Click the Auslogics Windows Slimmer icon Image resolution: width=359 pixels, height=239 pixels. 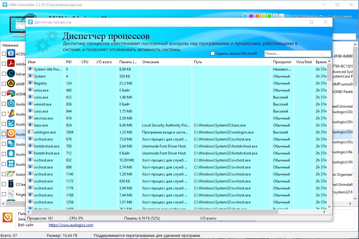point(11,164)
